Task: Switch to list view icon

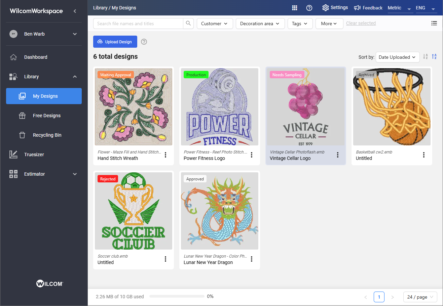Action: (434, 23)
